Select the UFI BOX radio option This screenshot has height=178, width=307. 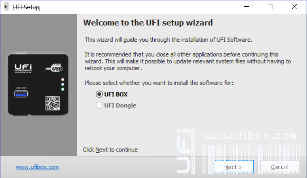99,94
